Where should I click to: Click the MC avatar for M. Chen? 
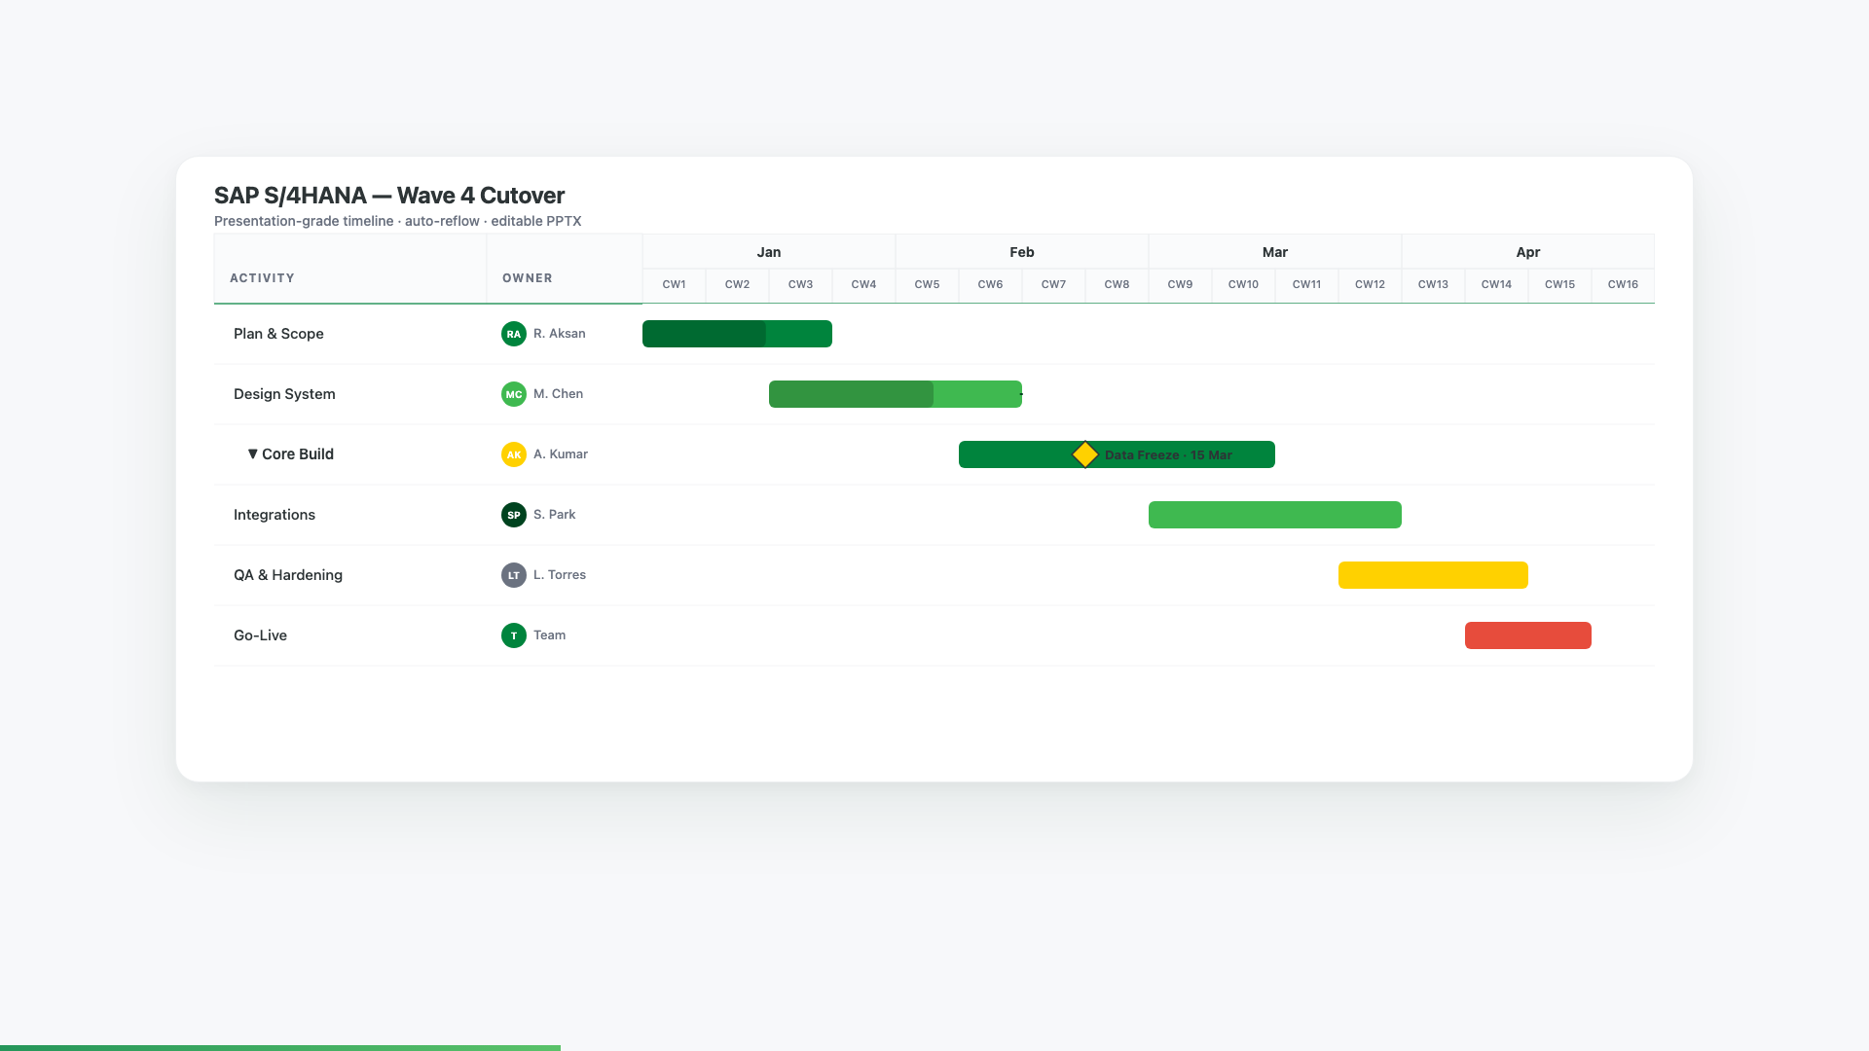(x=514, y=394)
